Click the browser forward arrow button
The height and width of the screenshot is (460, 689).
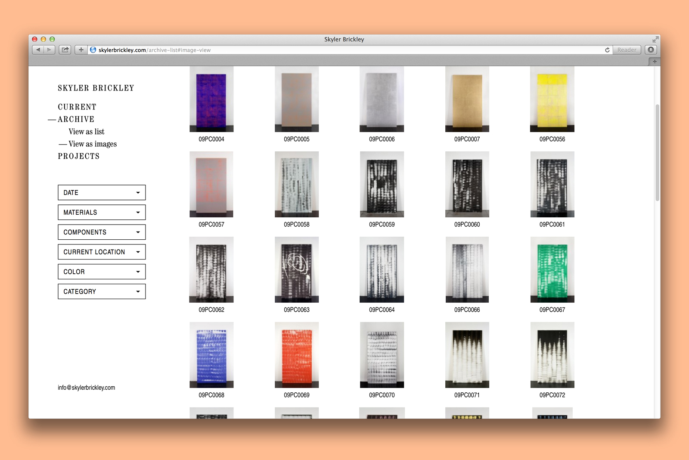49,50
